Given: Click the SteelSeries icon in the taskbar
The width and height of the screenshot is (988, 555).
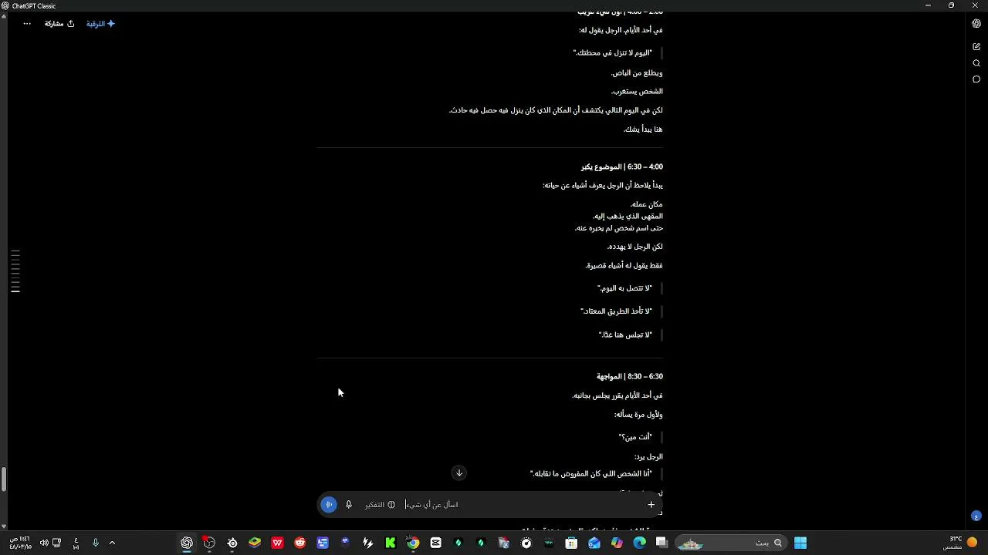Looking at the screenshot, I should click(x=232, y=543).
